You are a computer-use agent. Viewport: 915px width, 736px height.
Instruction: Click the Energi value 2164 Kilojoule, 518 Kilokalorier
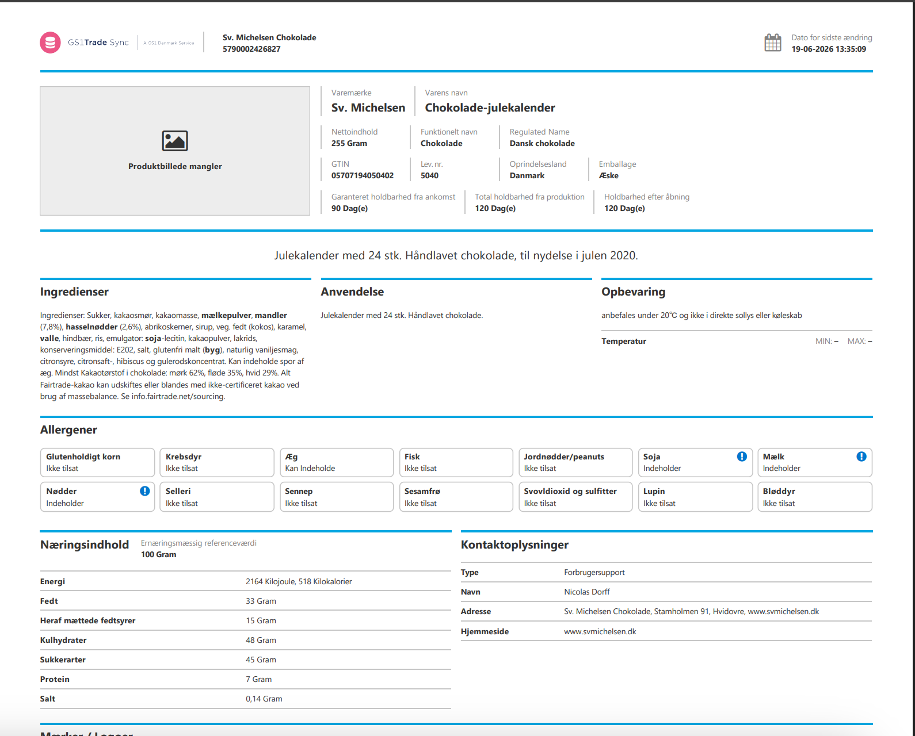click(299, 581)
